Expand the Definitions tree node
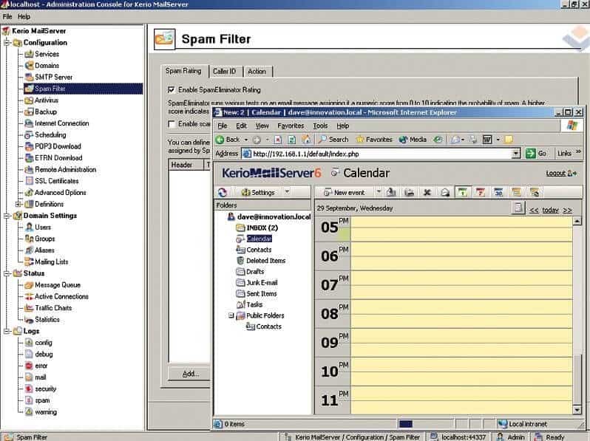Image resolution: width=590 pixels, height=441 pixels. 19,204
